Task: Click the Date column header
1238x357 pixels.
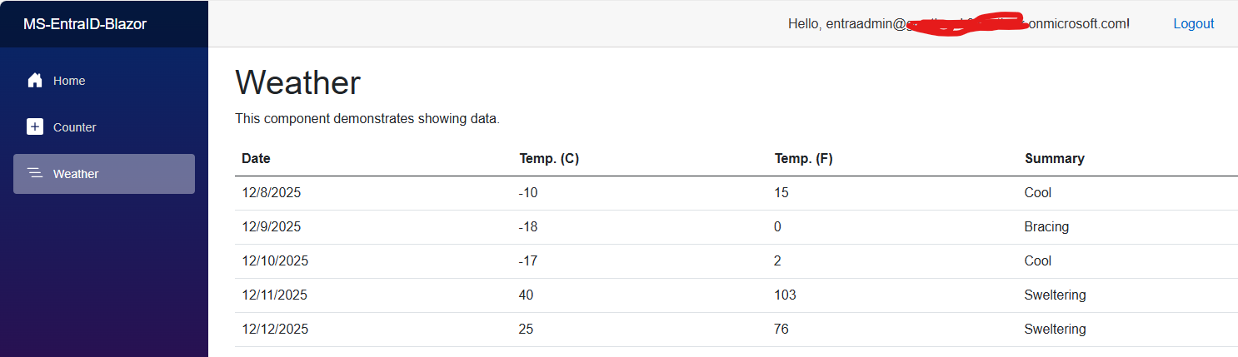Action: point(256,158)
